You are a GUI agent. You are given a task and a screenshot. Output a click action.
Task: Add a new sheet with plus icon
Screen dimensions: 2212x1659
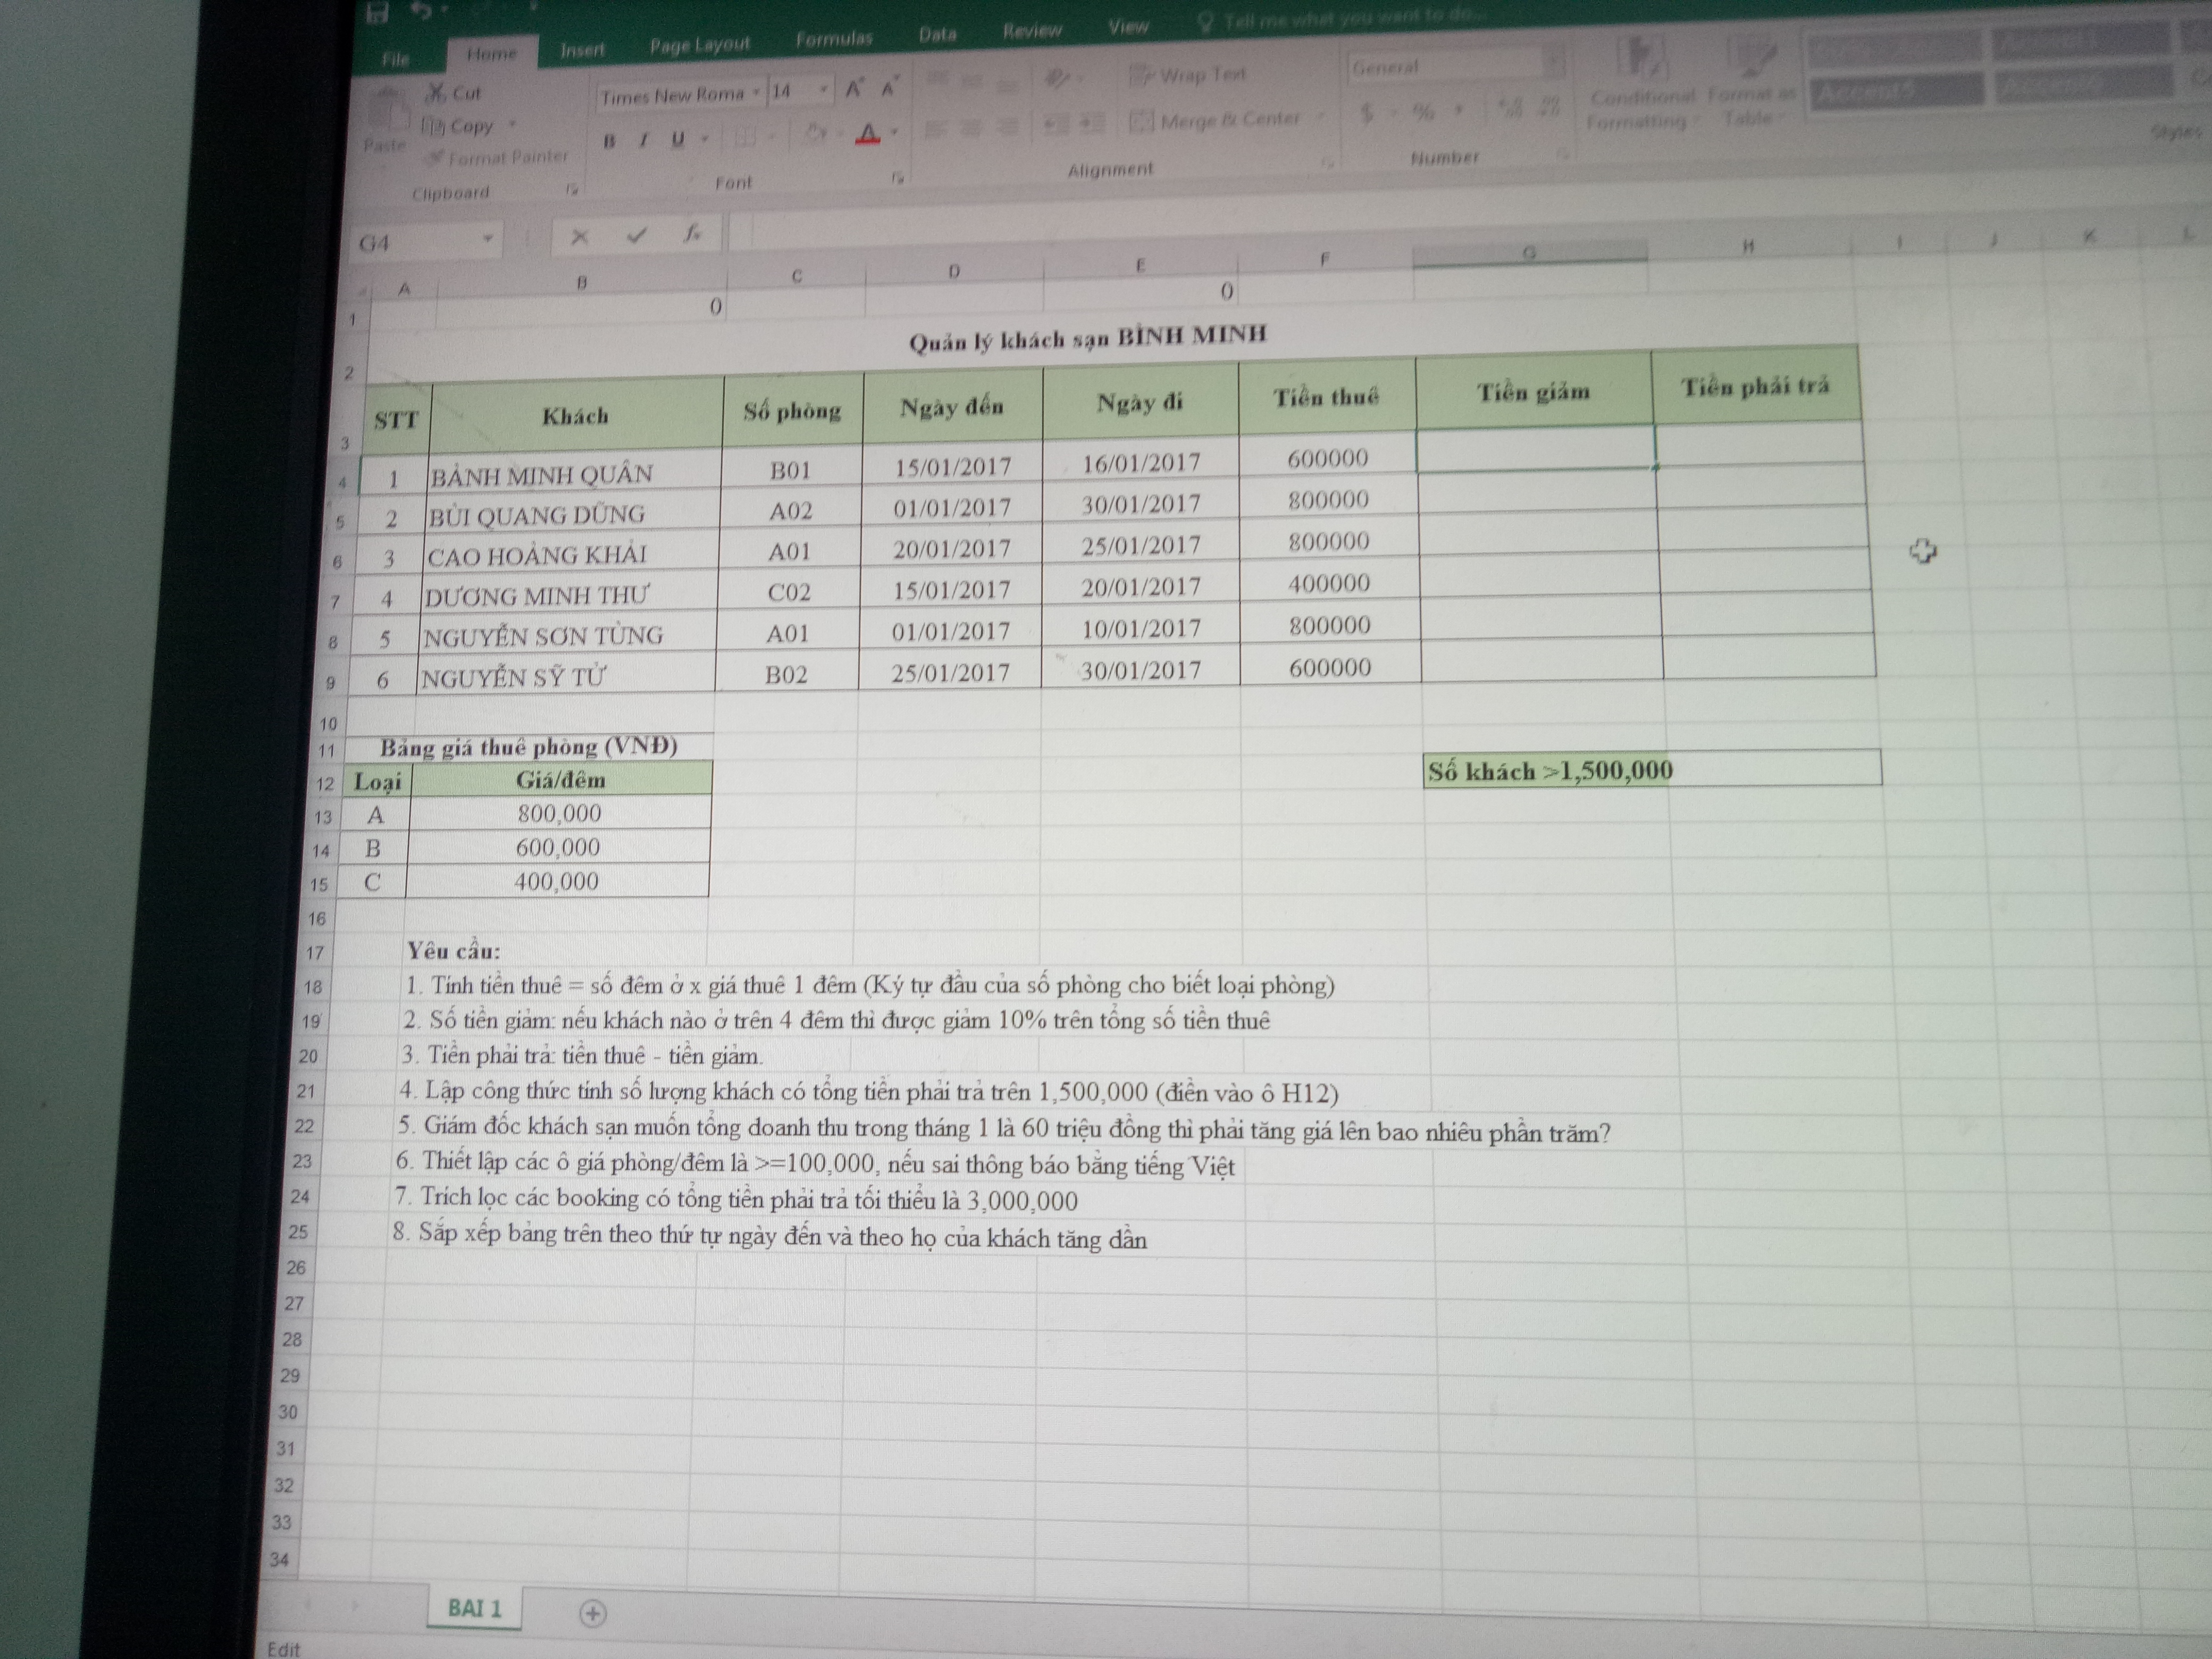point(592,1613)
